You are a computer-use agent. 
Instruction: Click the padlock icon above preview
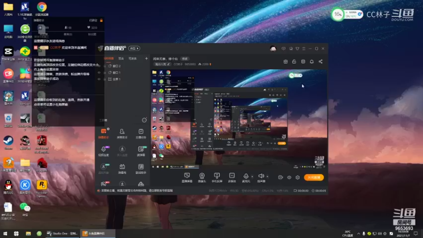294,61
